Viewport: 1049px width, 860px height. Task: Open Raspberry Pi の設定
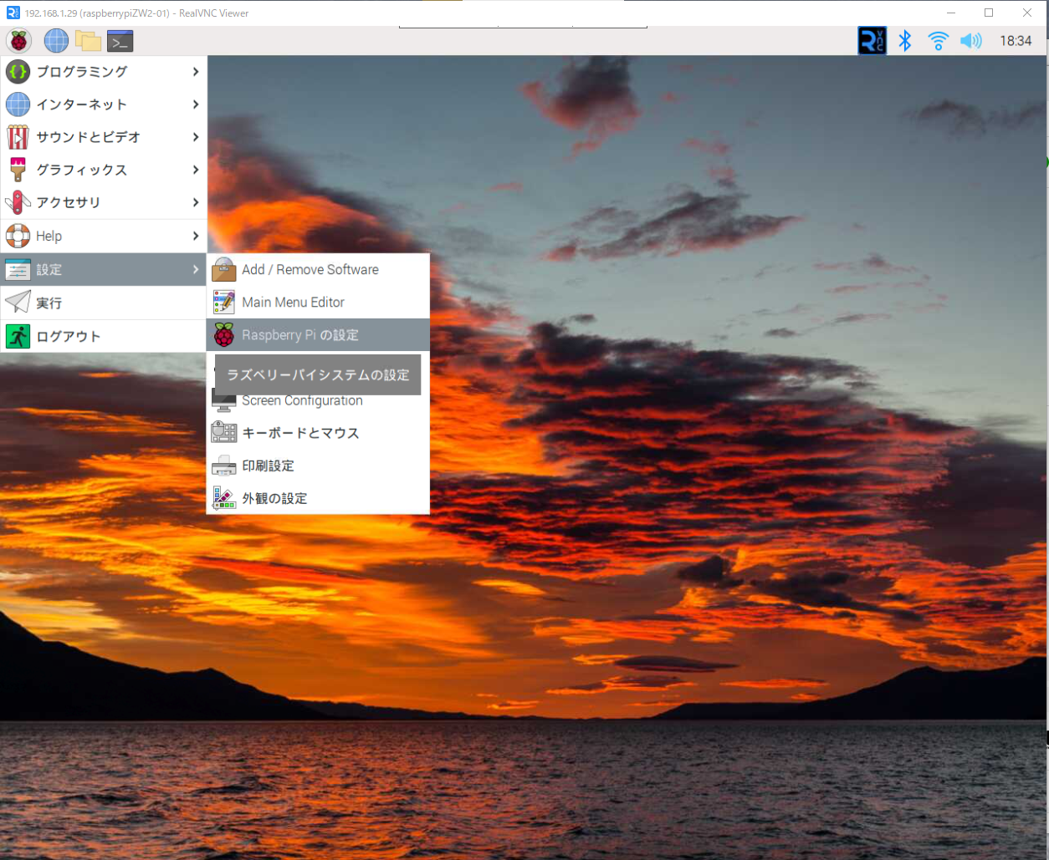[x=318, y=335]
